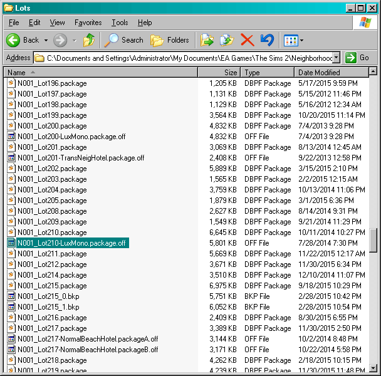Image resolution: width=381 pixels, height=376 pixels.
Task: Click the Move To toolbar icon
Action: point(207,40)
